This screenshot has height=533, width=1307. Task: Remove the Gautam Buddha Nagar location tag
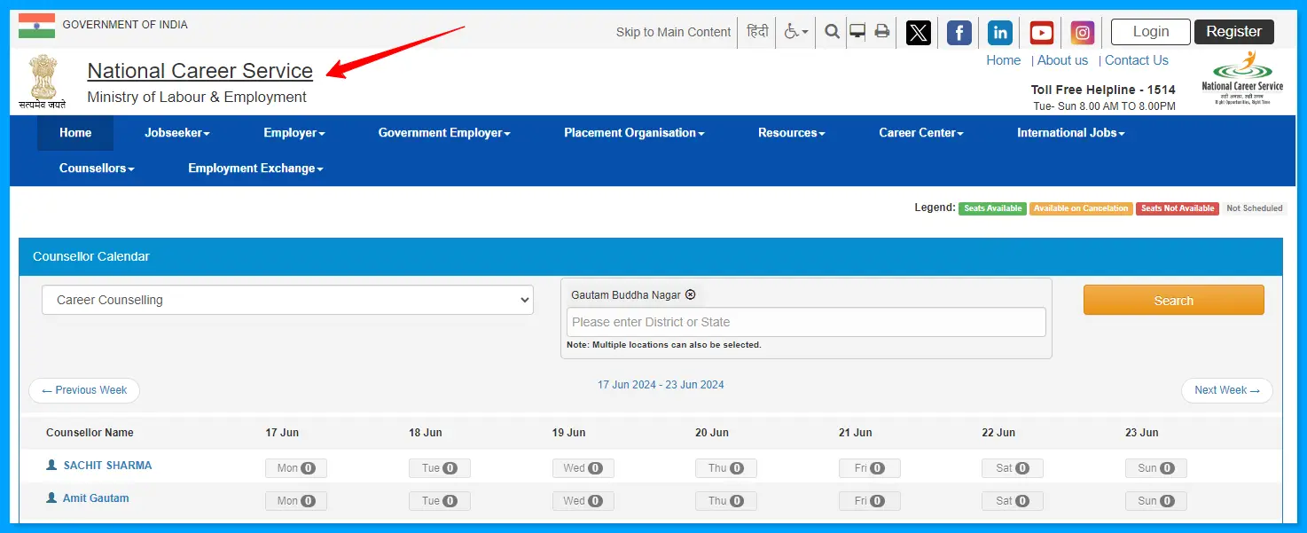(691, 294)
